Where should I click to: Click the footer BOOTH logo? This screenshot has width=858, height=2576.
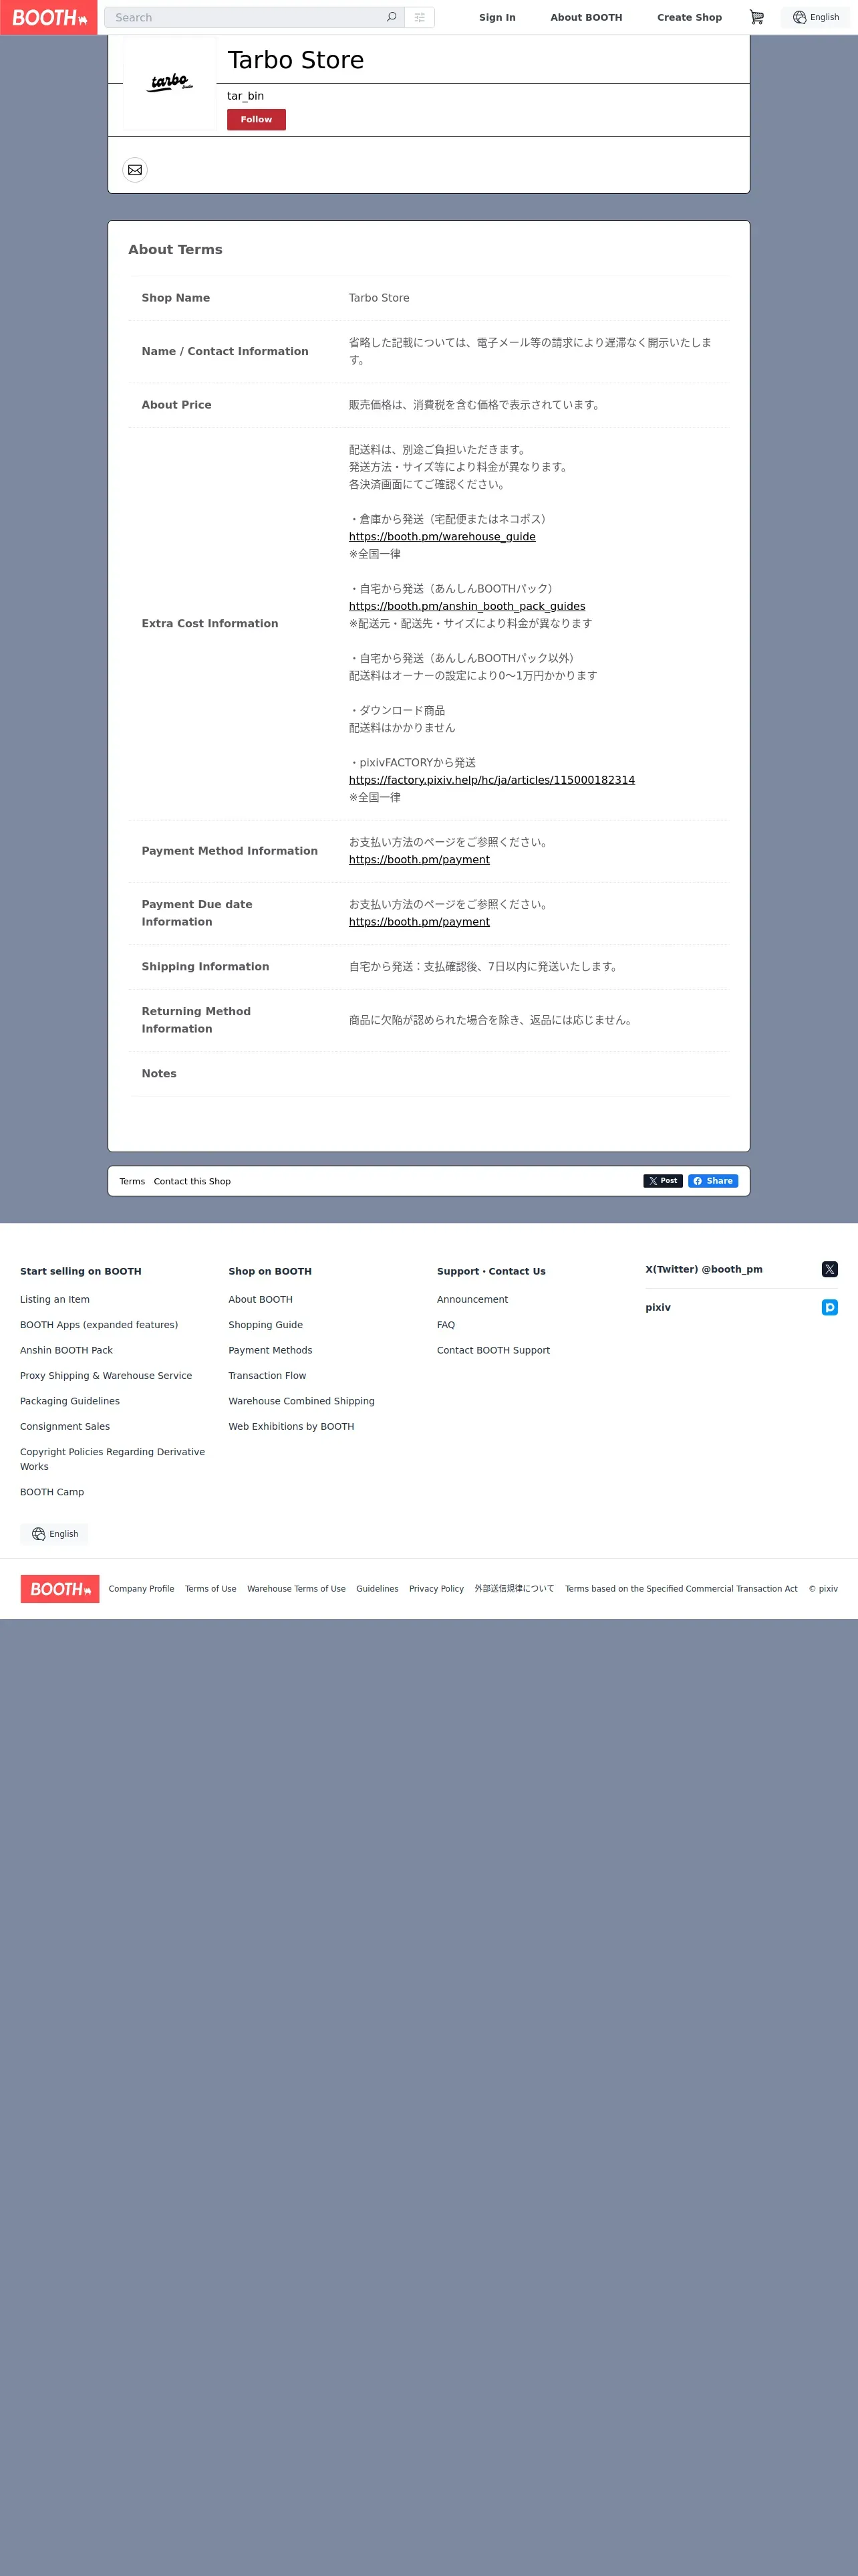(x=60, y=1588)
